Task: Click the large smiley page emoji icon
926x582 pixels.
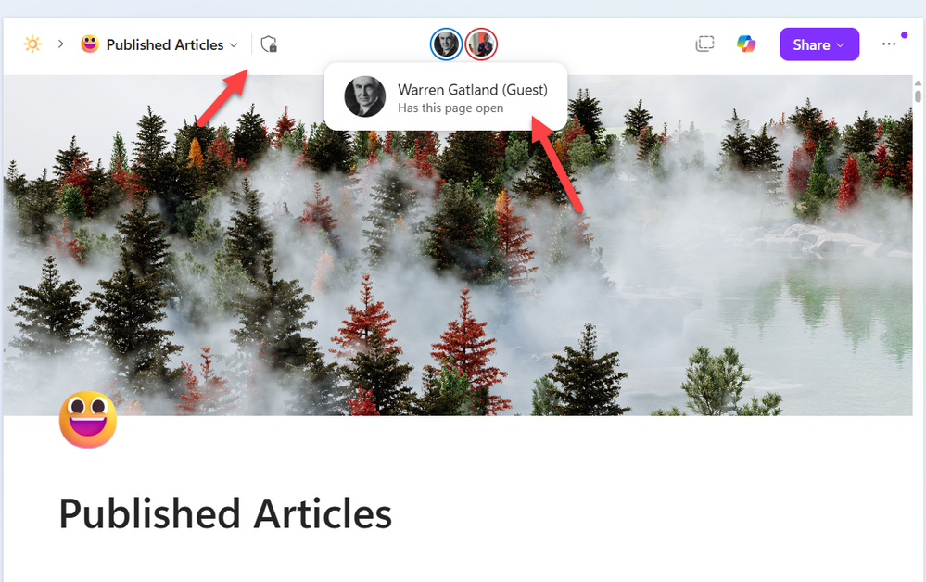Action: 88,419
